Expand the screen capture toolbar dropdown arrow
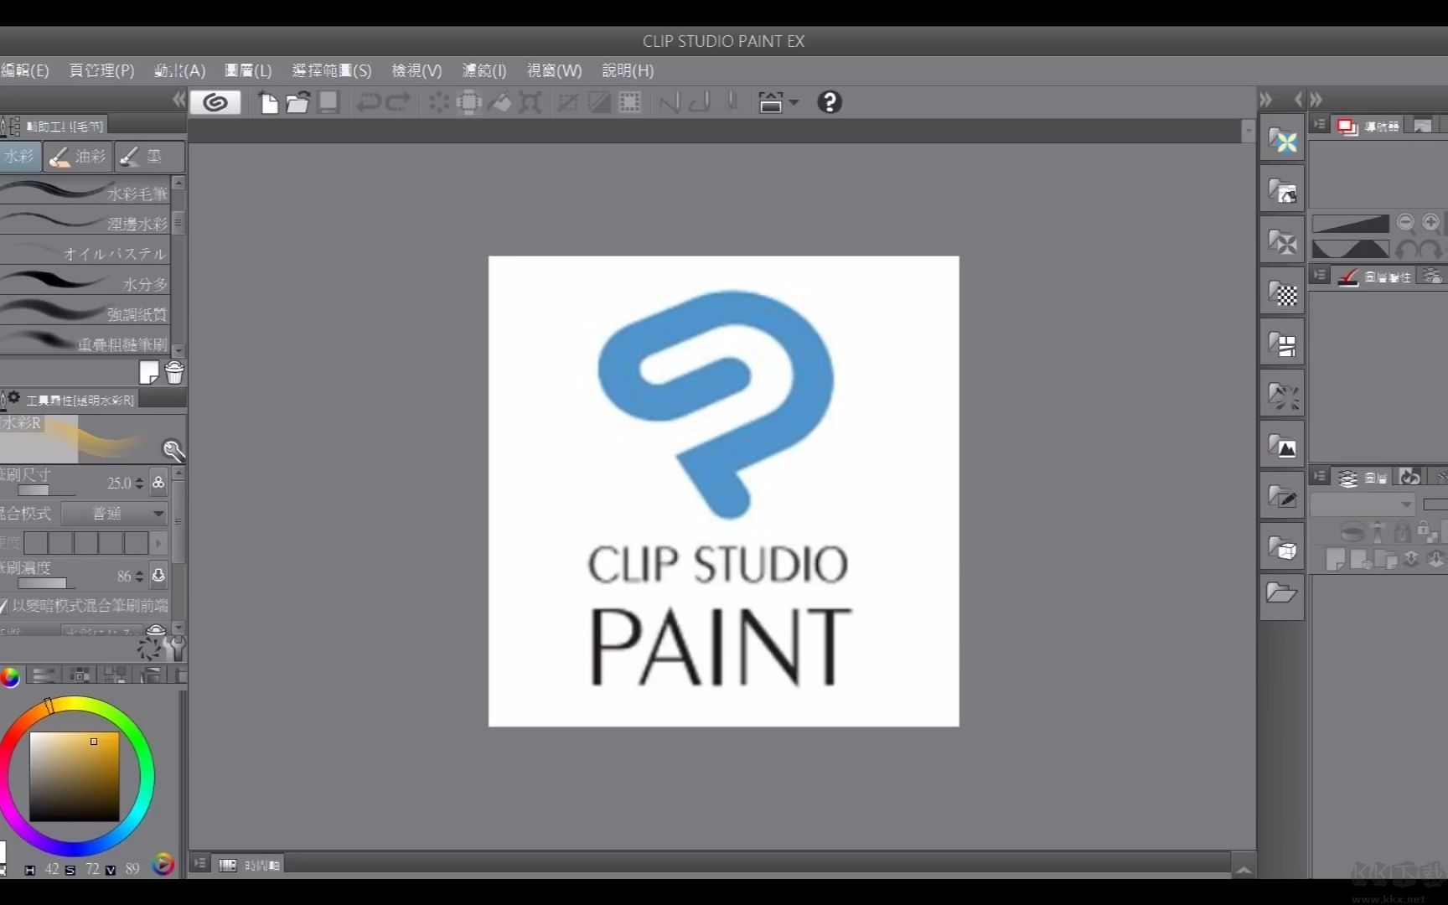The image size is (1448, 905). pyautogui.click(x=792, y=102)
